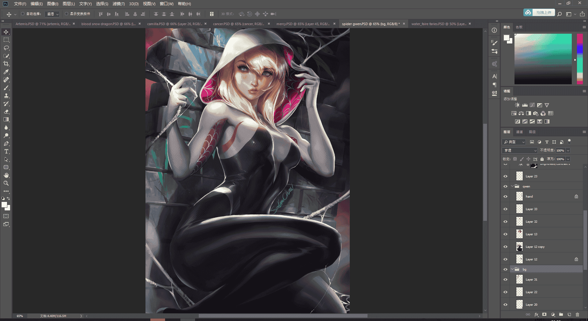The width and height of the screenshot is (588, 321).
Task: Activate the Zoom tool in toolbar
Action: point(6,183)
